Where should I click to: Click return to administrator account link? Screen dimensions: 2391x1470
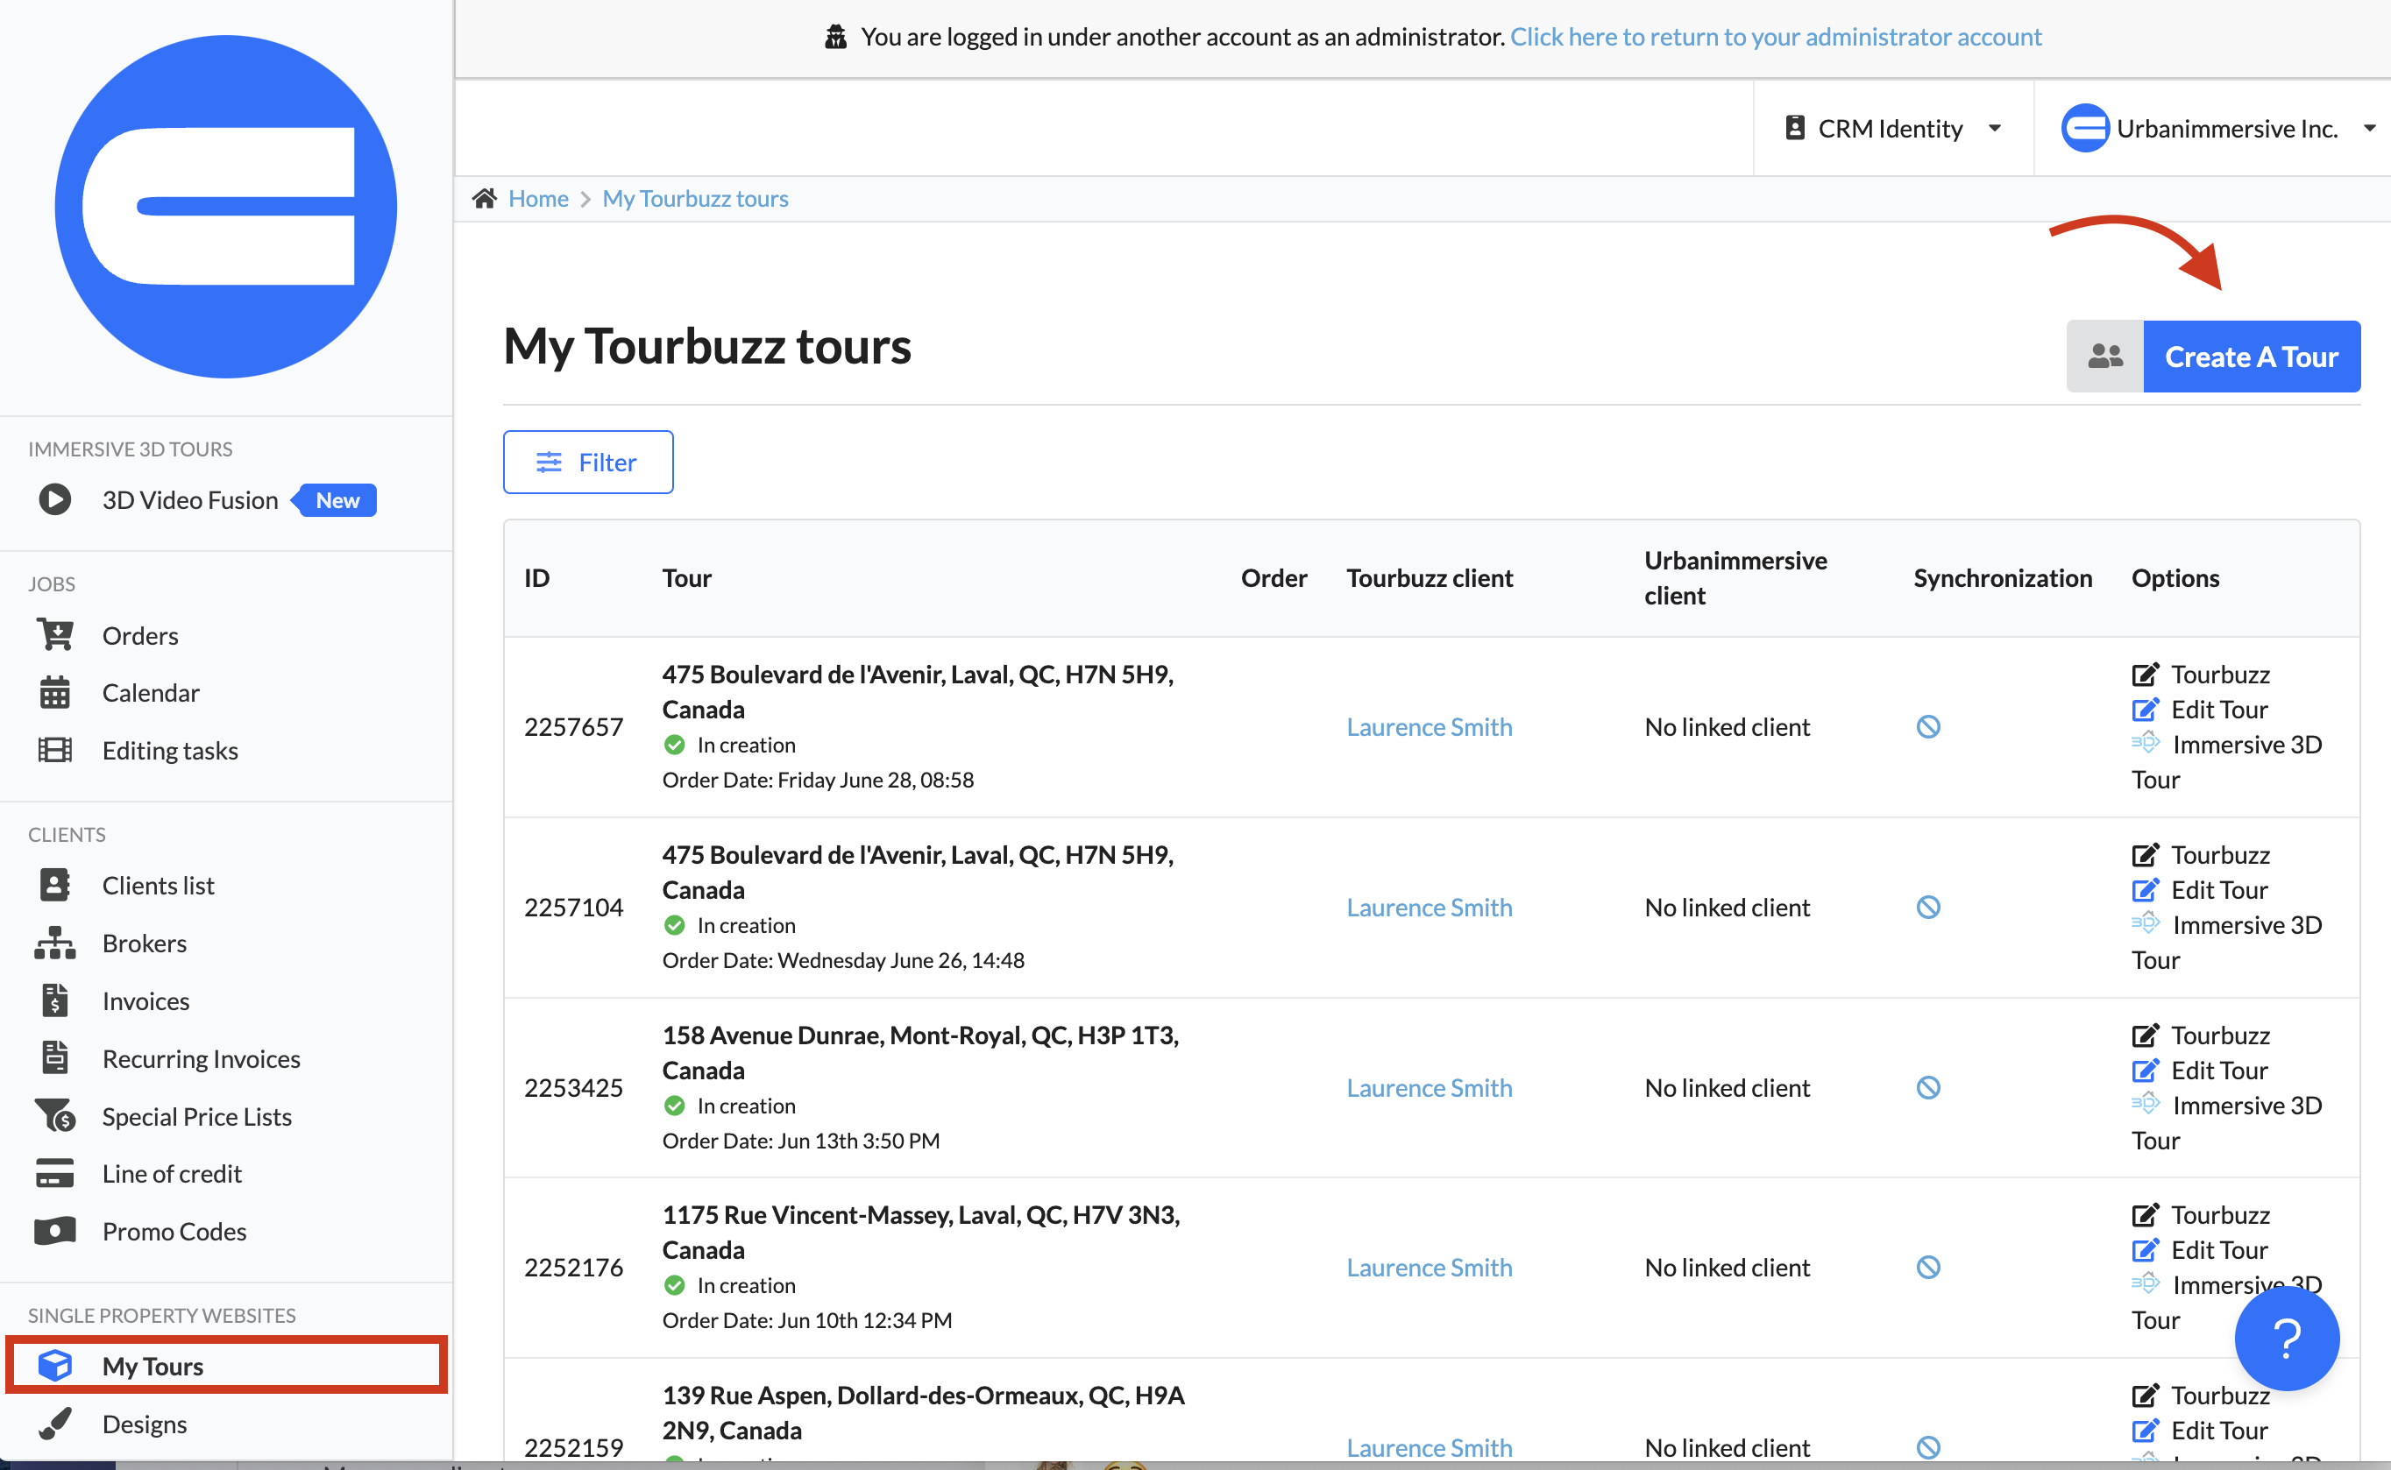coord(1775,36)
